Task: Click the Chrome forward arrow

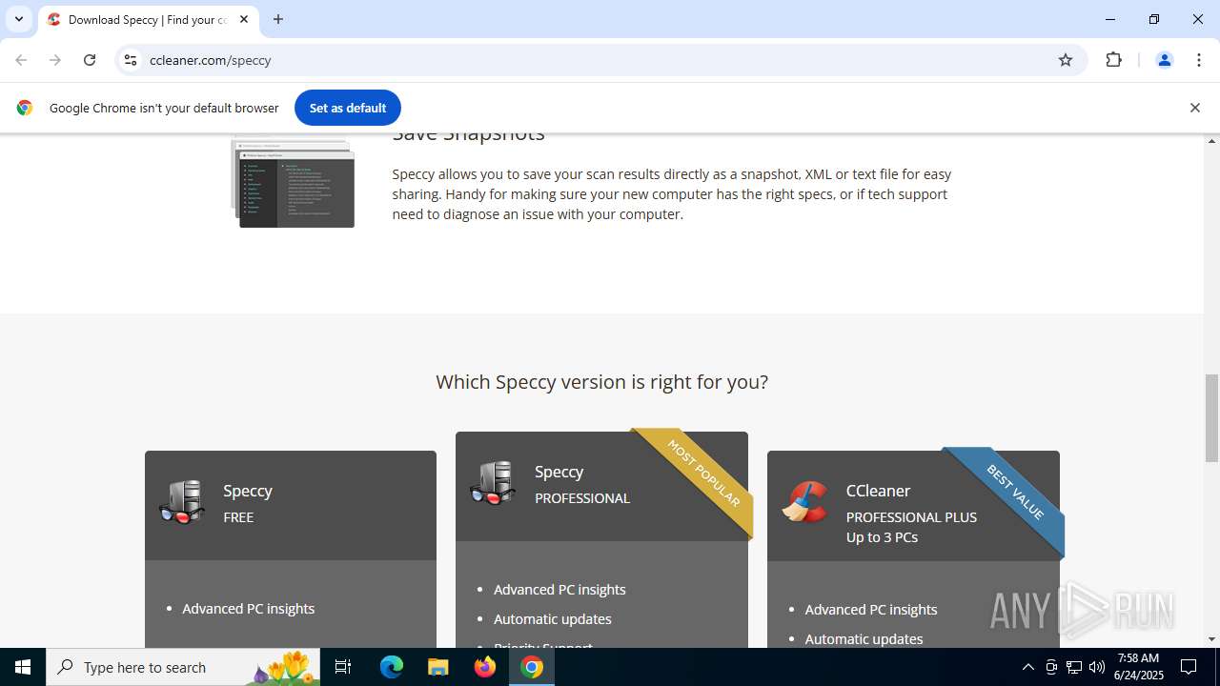Action: 55,60
